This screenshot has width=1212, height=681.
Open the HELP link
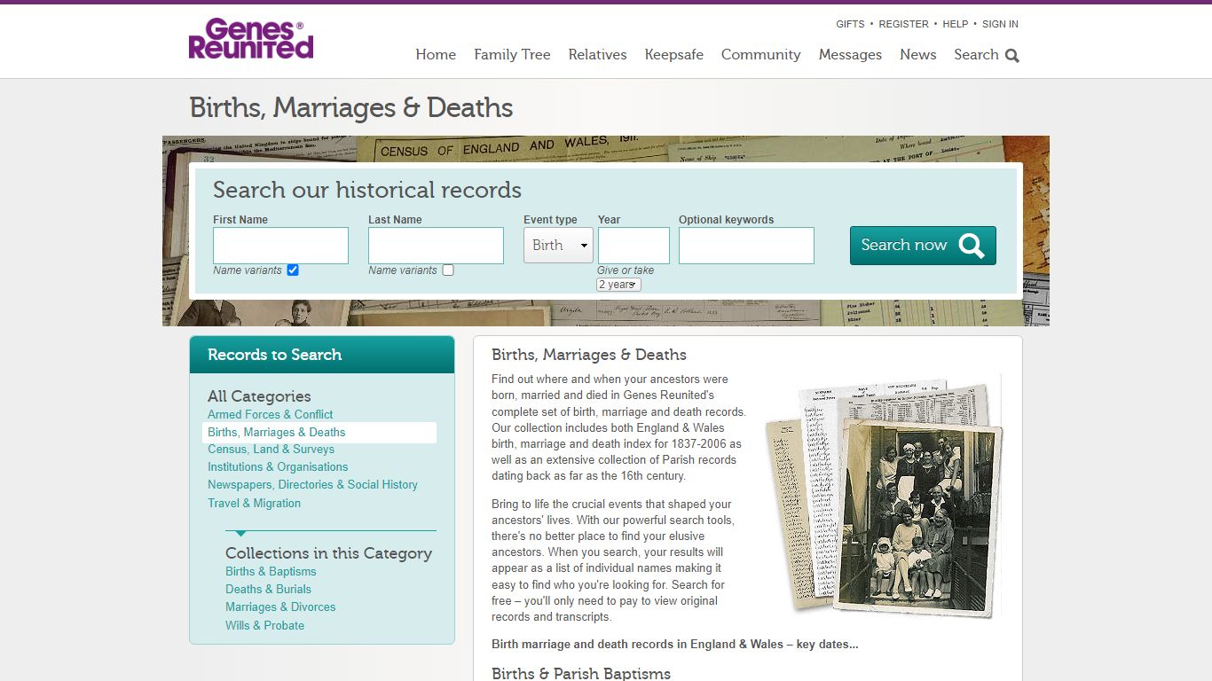click(956, 24)
